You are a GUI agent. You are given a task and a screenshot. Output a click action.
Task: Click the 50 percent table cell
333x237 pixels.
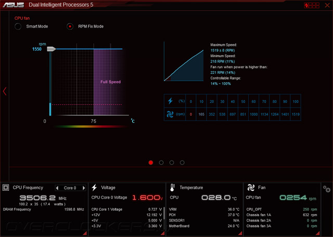[243, 101]
